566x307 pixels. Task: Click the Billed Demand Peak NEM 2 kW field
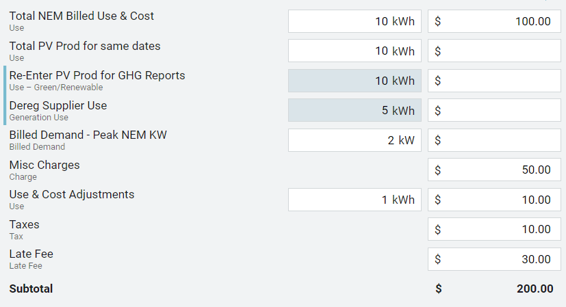point(355,140)
